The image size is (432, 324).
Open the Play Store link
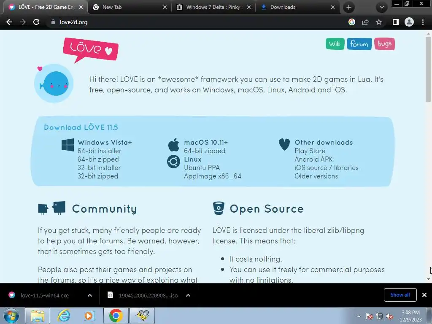click(x=310, y=151)
